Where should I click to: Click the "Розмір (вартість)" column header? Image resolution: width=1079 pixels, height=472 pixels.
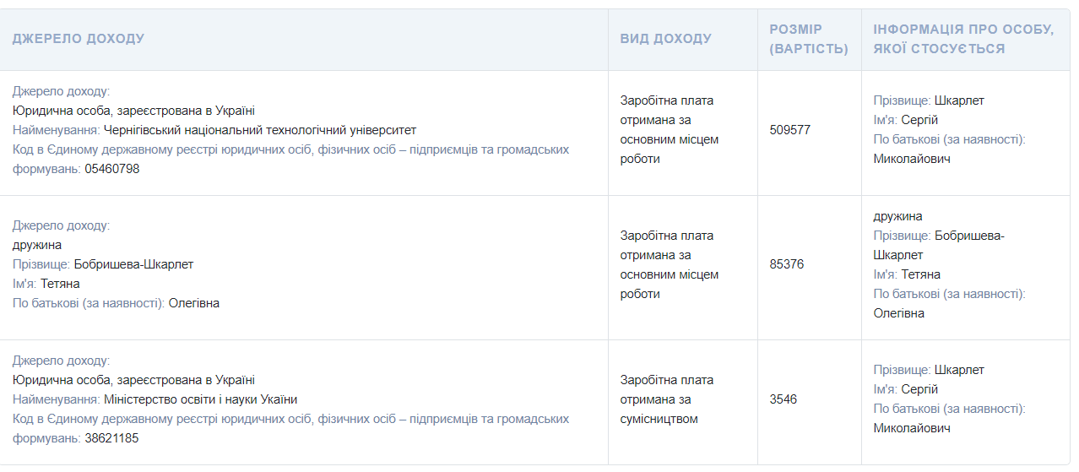808,40
